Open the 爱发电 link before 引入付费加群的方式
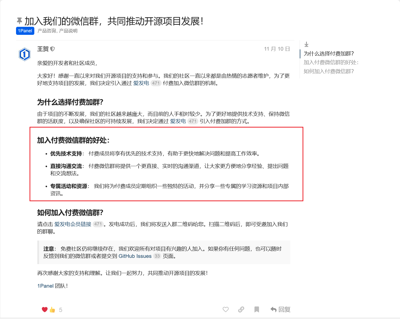This screenshot has height=319, width=400. 178,121
